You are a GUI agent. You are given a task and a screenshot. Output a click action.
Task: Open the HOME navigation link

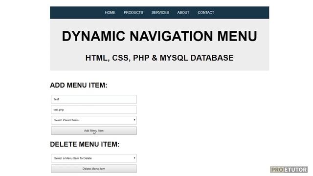pyautogui.click(x=110, y=13)
